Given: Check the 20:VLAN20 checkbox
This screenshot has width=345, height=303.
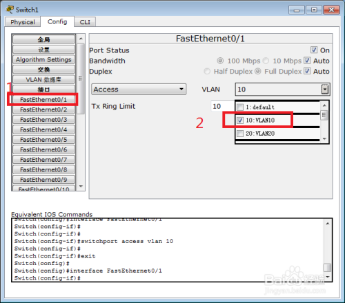Looking at the screenshot, I should coord(240,134).
